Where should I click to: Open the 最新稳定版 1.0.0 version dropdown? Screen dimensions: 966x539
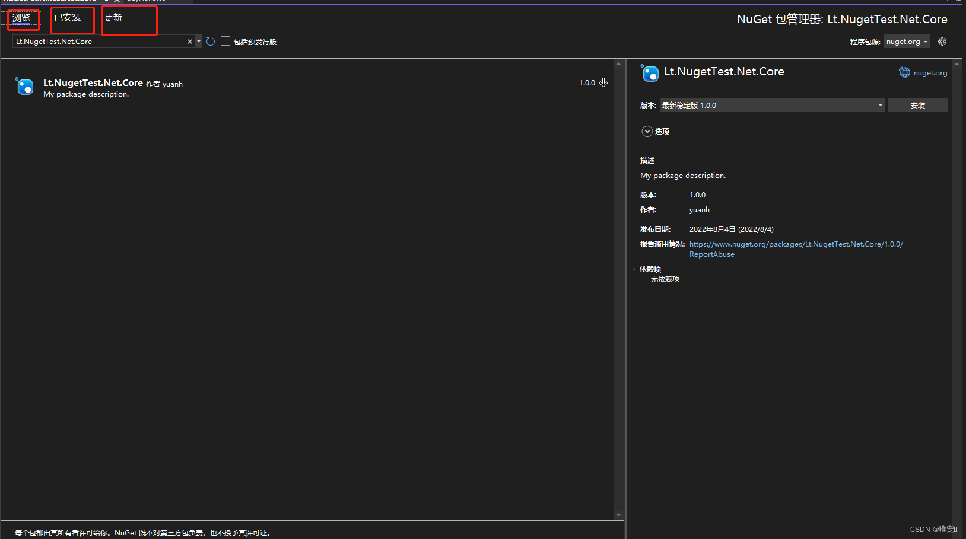point(772,105)
